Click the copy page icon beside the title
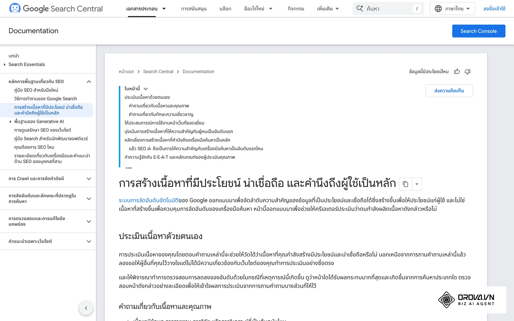Image resolution: width=514 pixels, height=321 pixels. 405,184
